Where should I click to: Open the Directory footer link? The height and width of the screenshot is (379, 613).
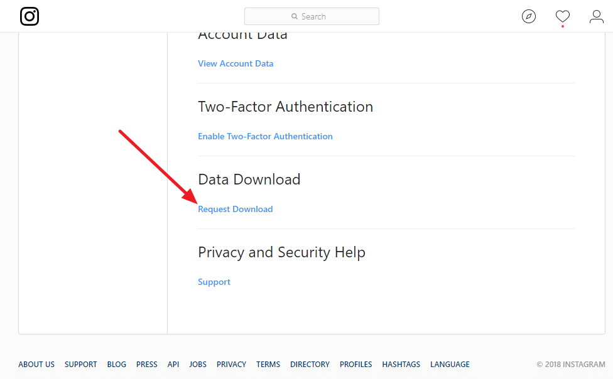coord(310,364)
